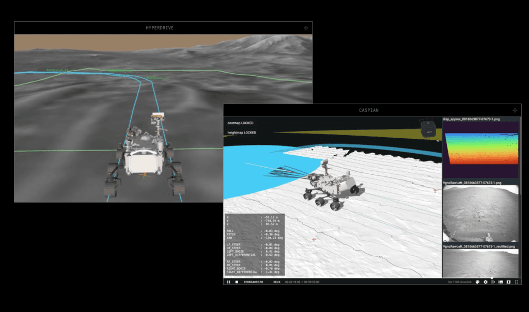Viewport: 529px width, 312px height.
Task: Click the log list icon next to the gear
Action: 493,282
